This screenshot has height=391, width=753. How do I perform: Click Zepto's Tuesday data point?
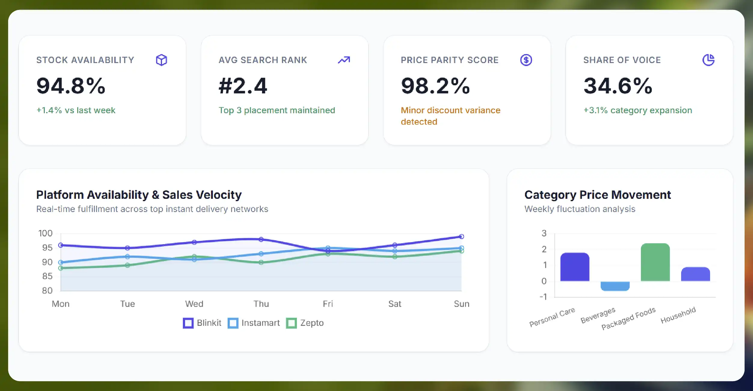pos(127,265)
